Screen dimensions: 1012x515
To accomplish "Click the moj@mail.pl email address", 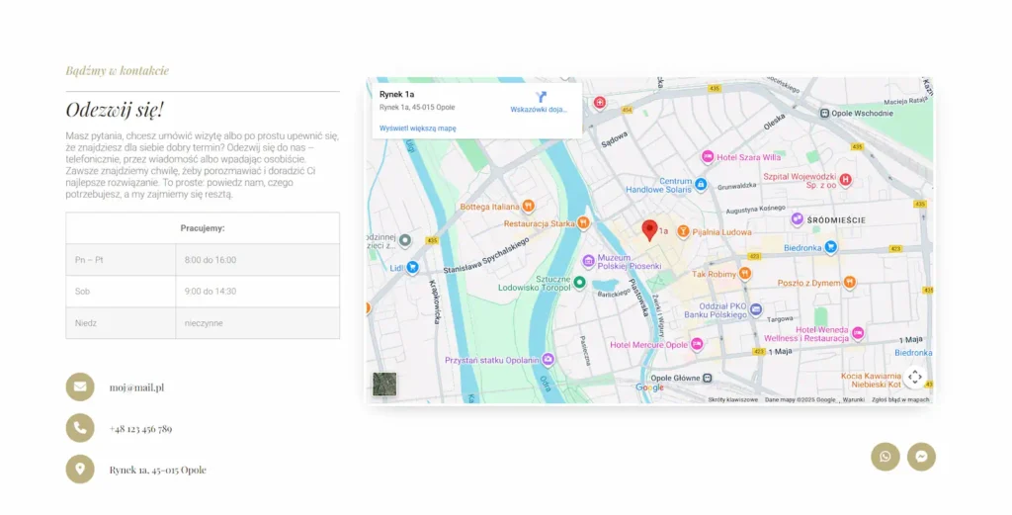I will tap(136, 387).
